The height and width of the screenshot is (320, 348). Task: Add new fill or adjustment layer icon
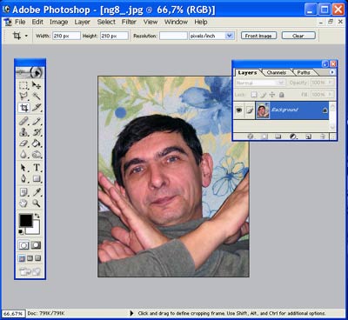293,137
